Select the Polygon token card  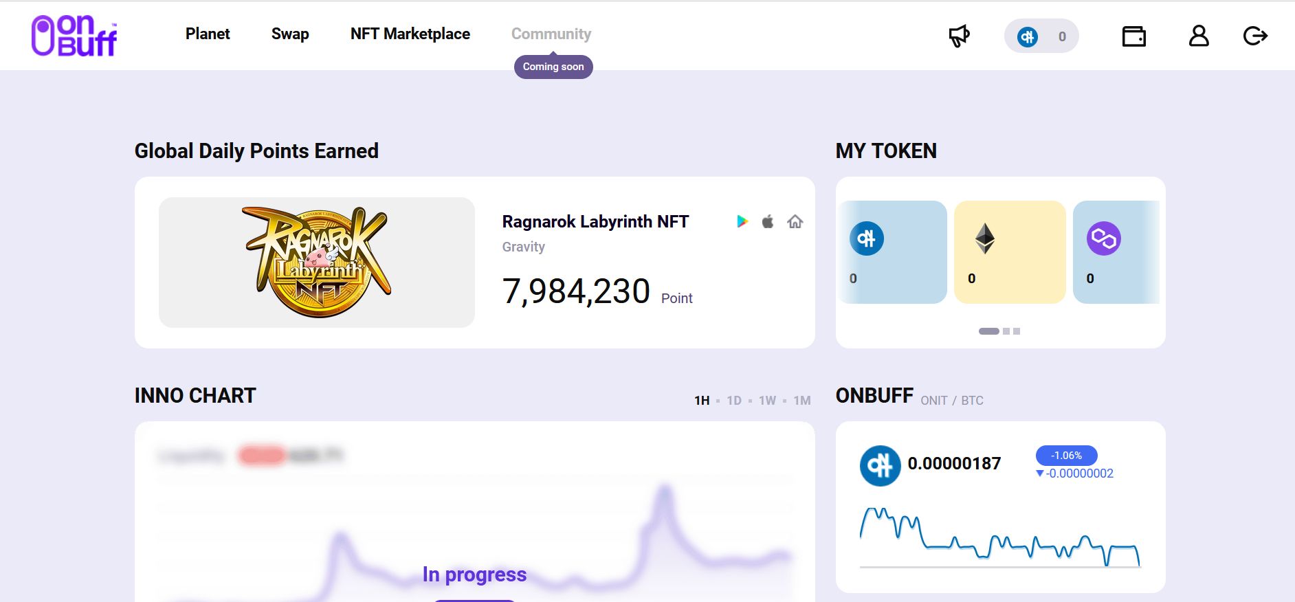[x=1116, y=252]
